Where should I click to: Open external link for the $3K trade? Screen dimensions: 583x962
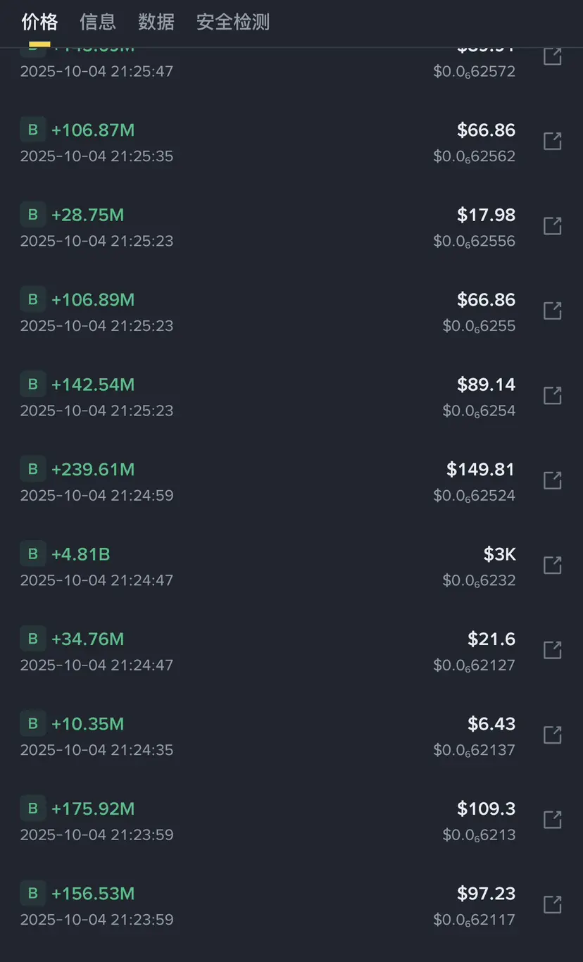click(553, 566)
